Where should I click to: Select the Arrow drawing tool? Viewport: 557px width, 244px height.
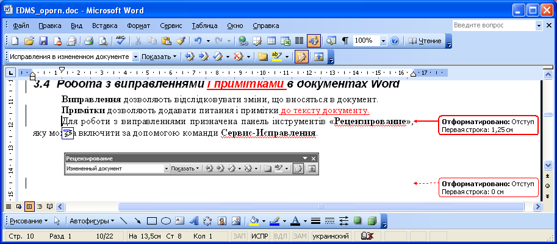click(x=138, y=221)
